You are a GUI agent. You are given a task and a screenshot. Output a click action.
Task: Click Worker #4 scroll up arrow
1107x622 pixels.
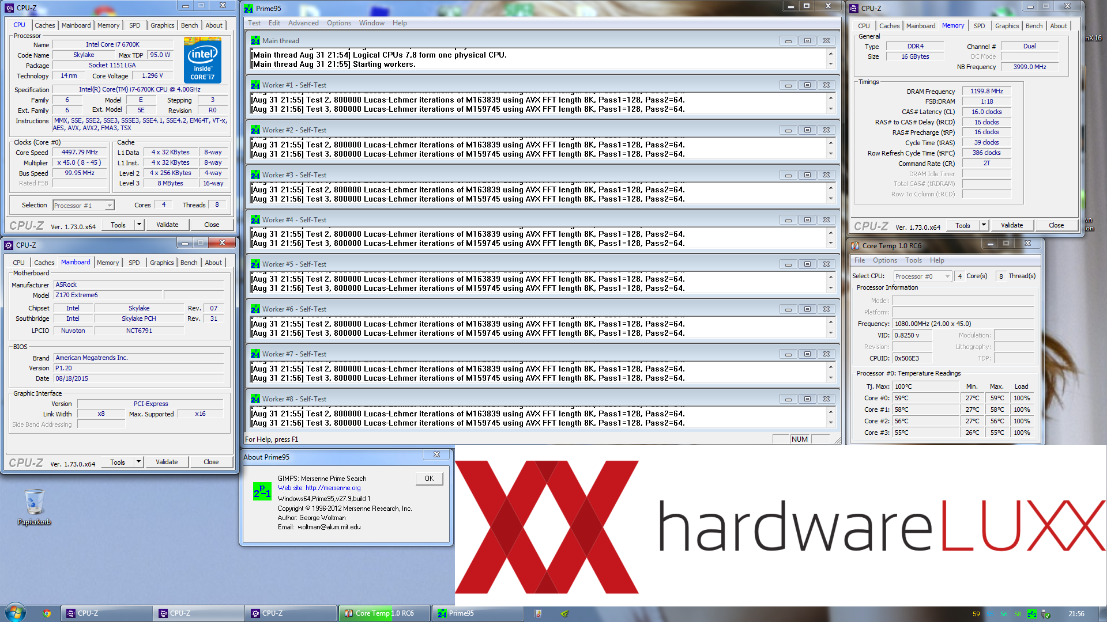point(831,233)
